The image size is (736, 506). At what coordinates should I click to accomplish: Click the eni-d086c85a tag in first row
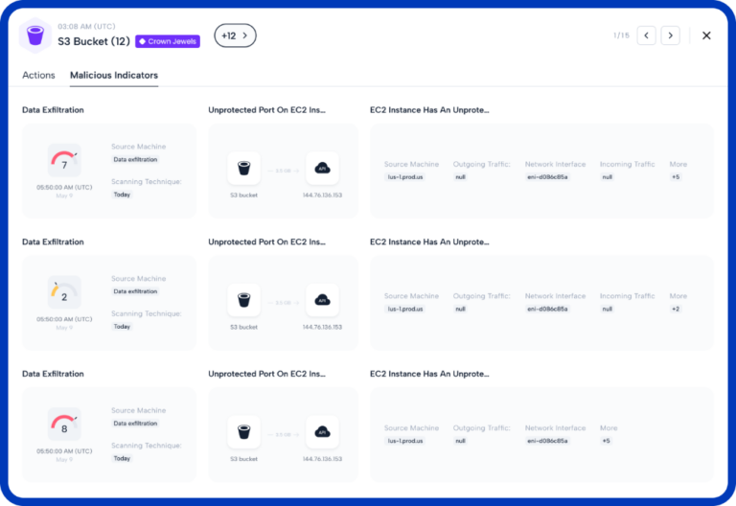pos(547,176)
